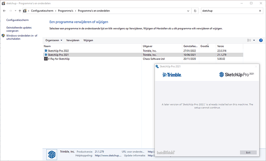Expand the address bar history dropdown
Viewport: 266px width, 161px height.
pos(188,11)
